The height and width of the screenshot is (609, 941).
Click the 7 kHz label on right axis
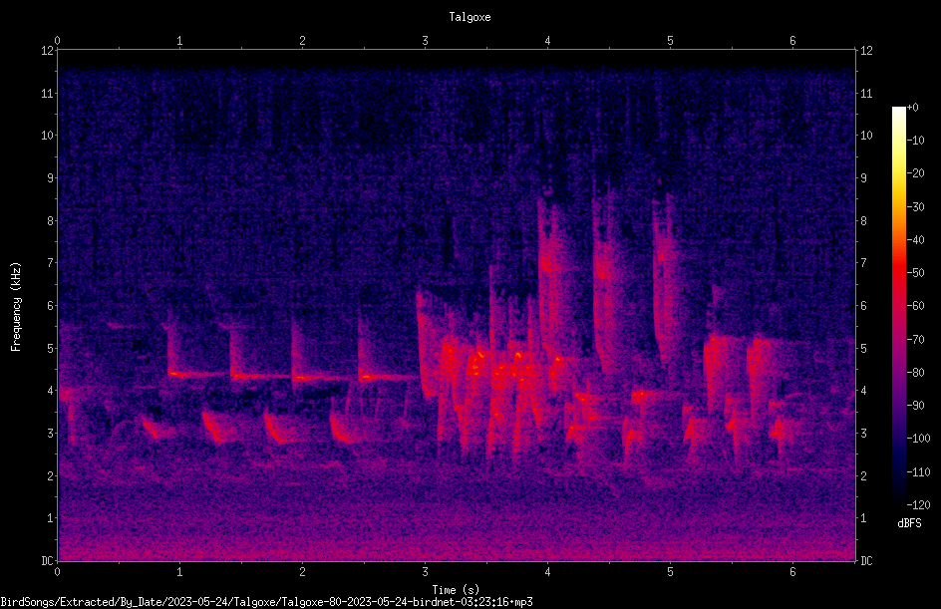tap(863, 263)
